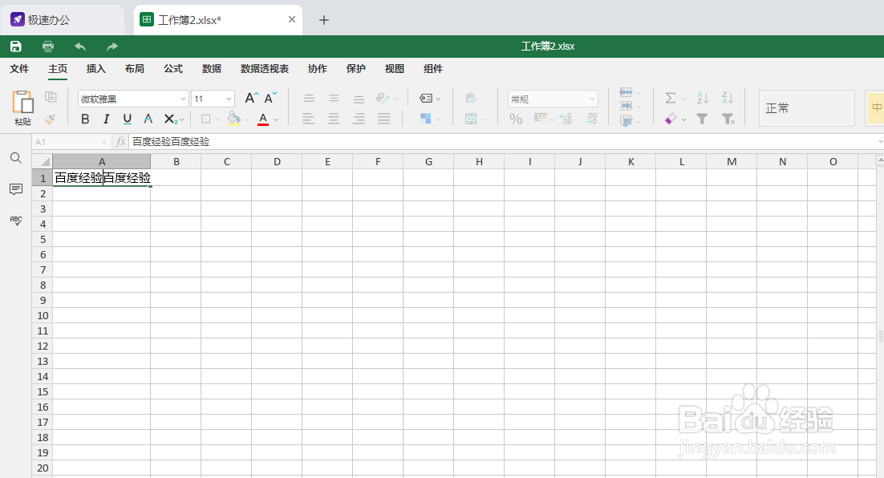Open spell check in the left sidebar
Screen dimensions: 884x478
pos(16,221)
